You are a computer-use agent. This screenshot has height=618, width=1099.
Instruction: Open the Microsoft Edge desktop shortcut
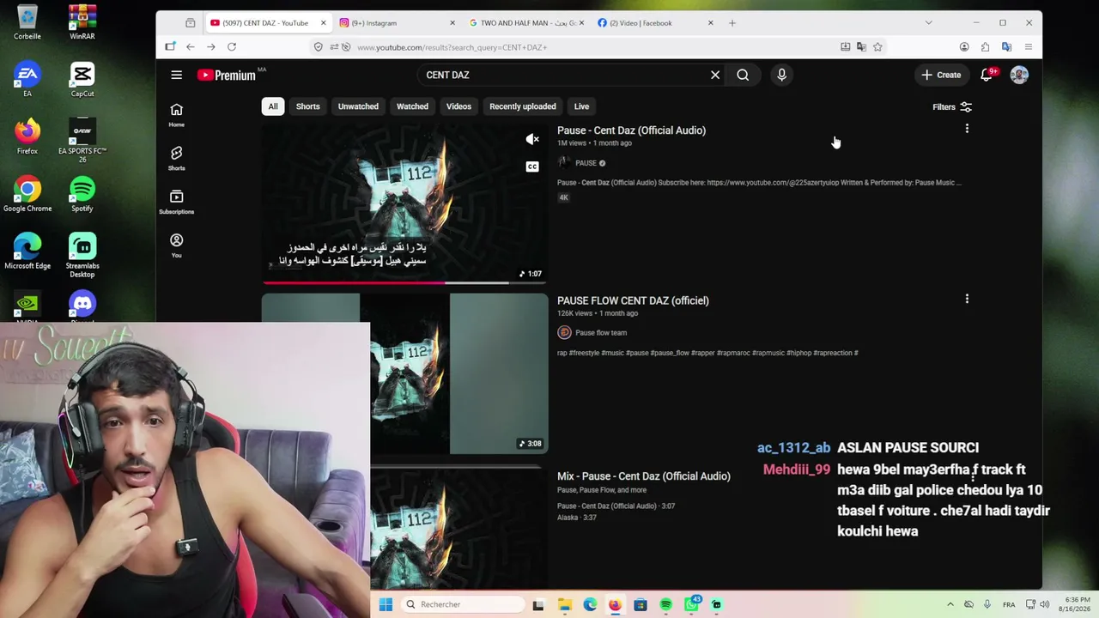27,252
